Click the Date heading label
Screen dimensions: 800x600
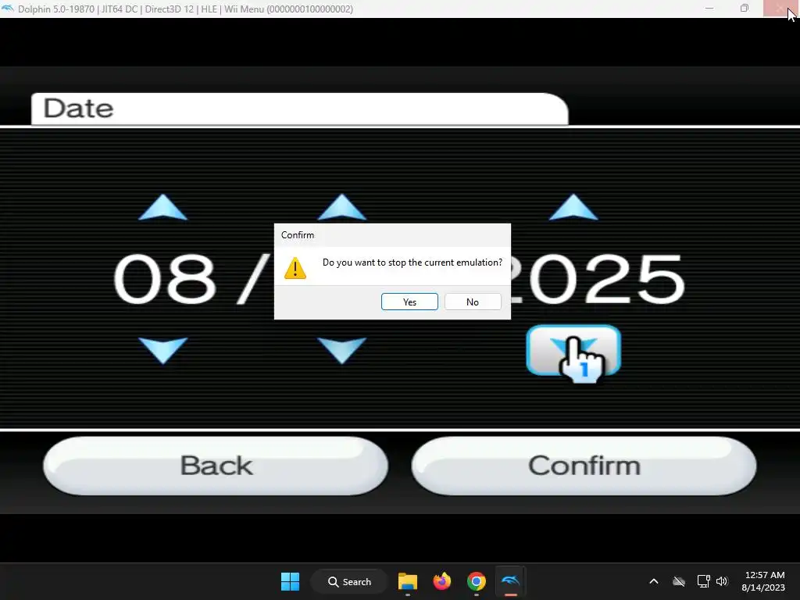pos(78,108)
